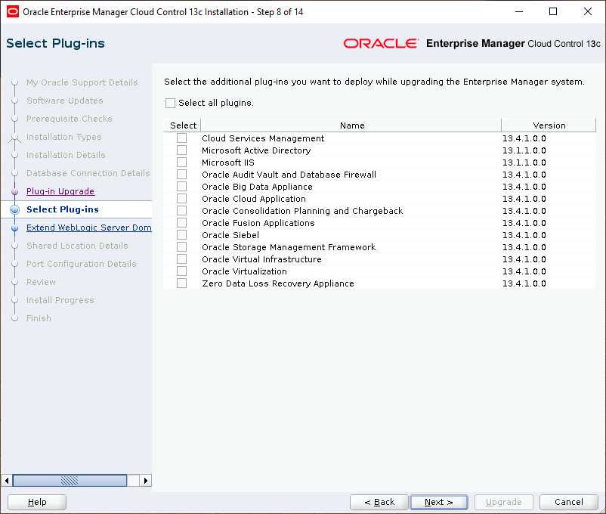Minimize the installer window

point(519,11)
